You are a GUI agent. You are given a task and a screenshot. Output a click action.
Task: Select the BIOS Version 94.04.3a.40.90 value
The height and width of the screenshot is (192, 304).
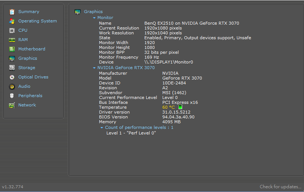click(x=179, y=117)
